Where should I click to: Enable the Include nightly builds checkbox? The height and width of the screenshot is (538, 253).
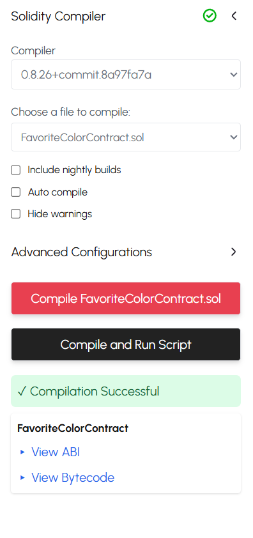[x=16, y=170]
